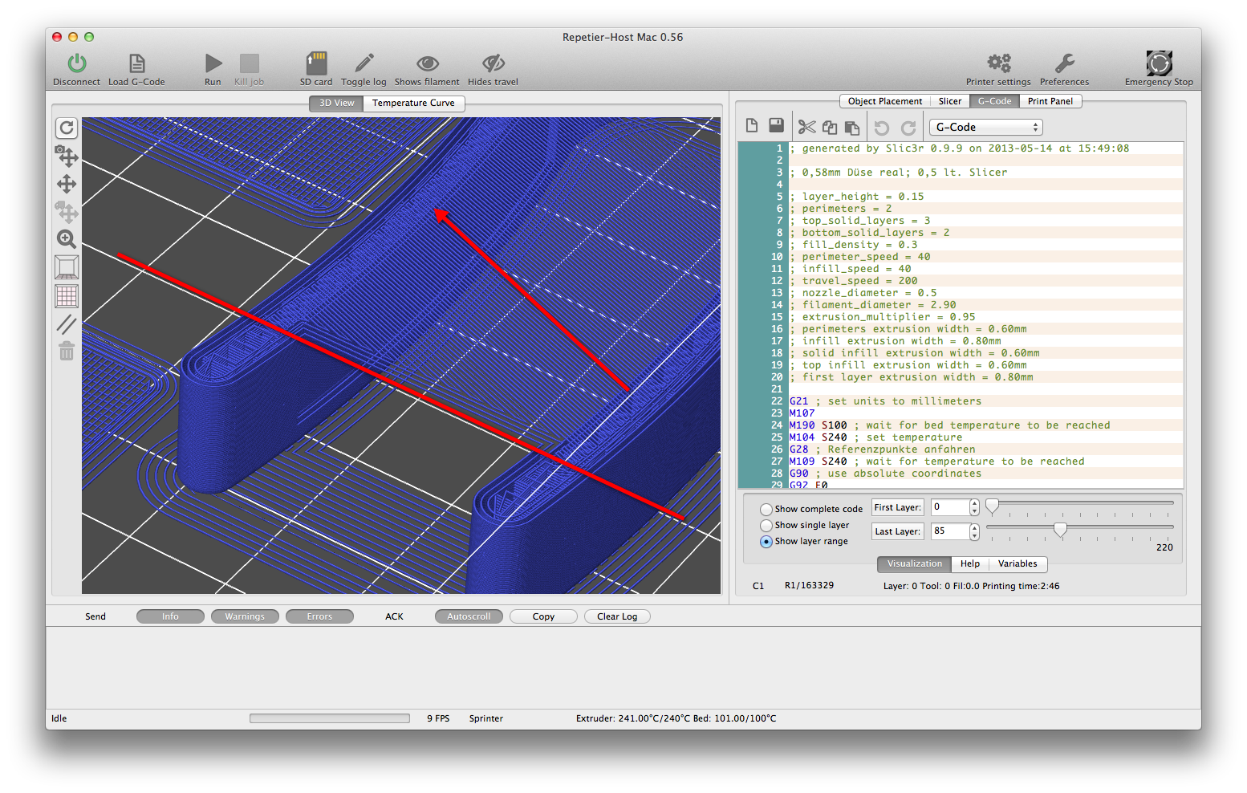Adjust the Last Layer slider handle
Screen dimensions: 1247x793
pos(1061,529)
